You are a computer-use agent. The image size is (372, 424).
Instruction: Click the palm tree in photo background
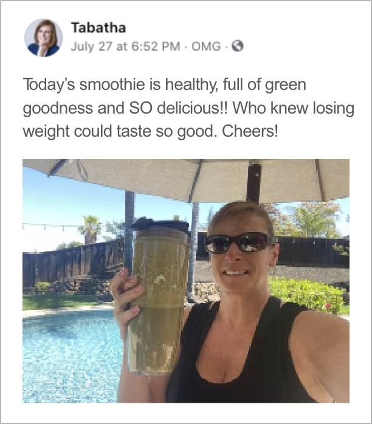click(x=91, y=230)
